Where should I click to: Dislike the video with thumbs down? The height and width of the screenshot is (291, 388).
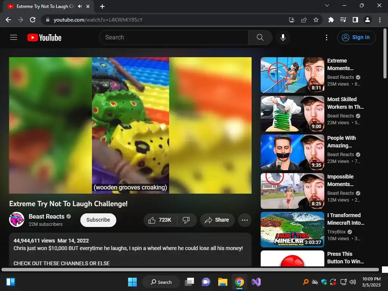point(186,220)
